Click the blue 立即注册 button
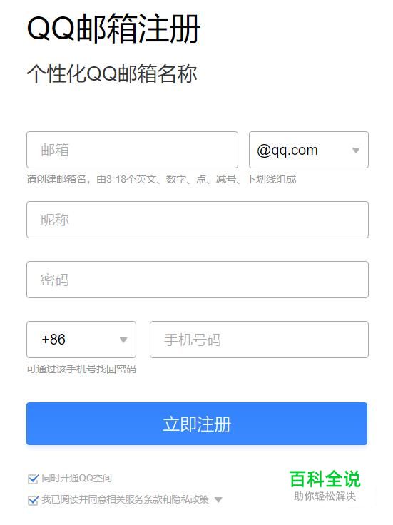The height and width of the screenshot is (525, 393). click(x=197, y=424)
